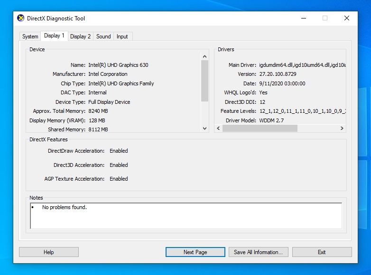Image resolution: width=371 pixels, height=275 pixels.
Task: Click 'Full Display Device' value
Action: click(109, 102)
